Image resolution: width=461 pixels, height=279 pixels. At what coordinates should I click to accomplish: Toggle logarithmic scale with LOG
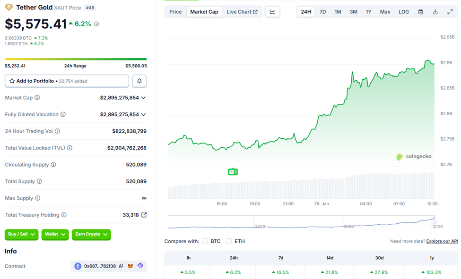point(403,11)
